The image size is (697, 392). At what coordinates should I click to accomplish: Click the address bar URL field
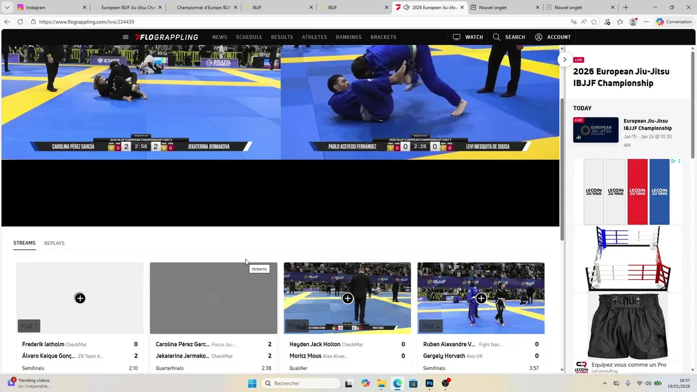294,22
